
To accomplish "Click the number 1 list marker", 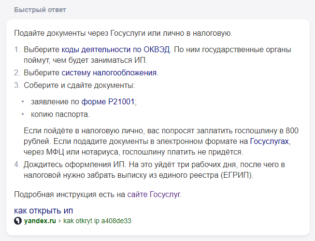I will (x=17, y=49).
